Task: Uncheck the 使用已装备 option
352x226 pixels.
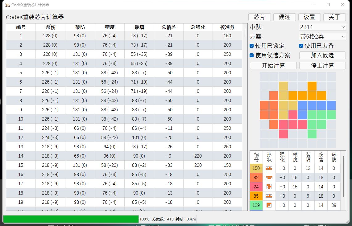Action: pos(301,46)
